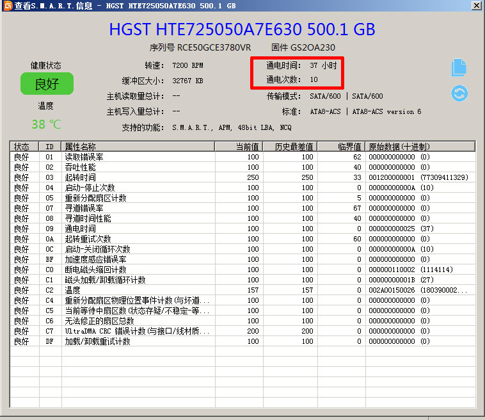Click the blue refresh icon
485x420 pixels.
[x=459, y=93]
